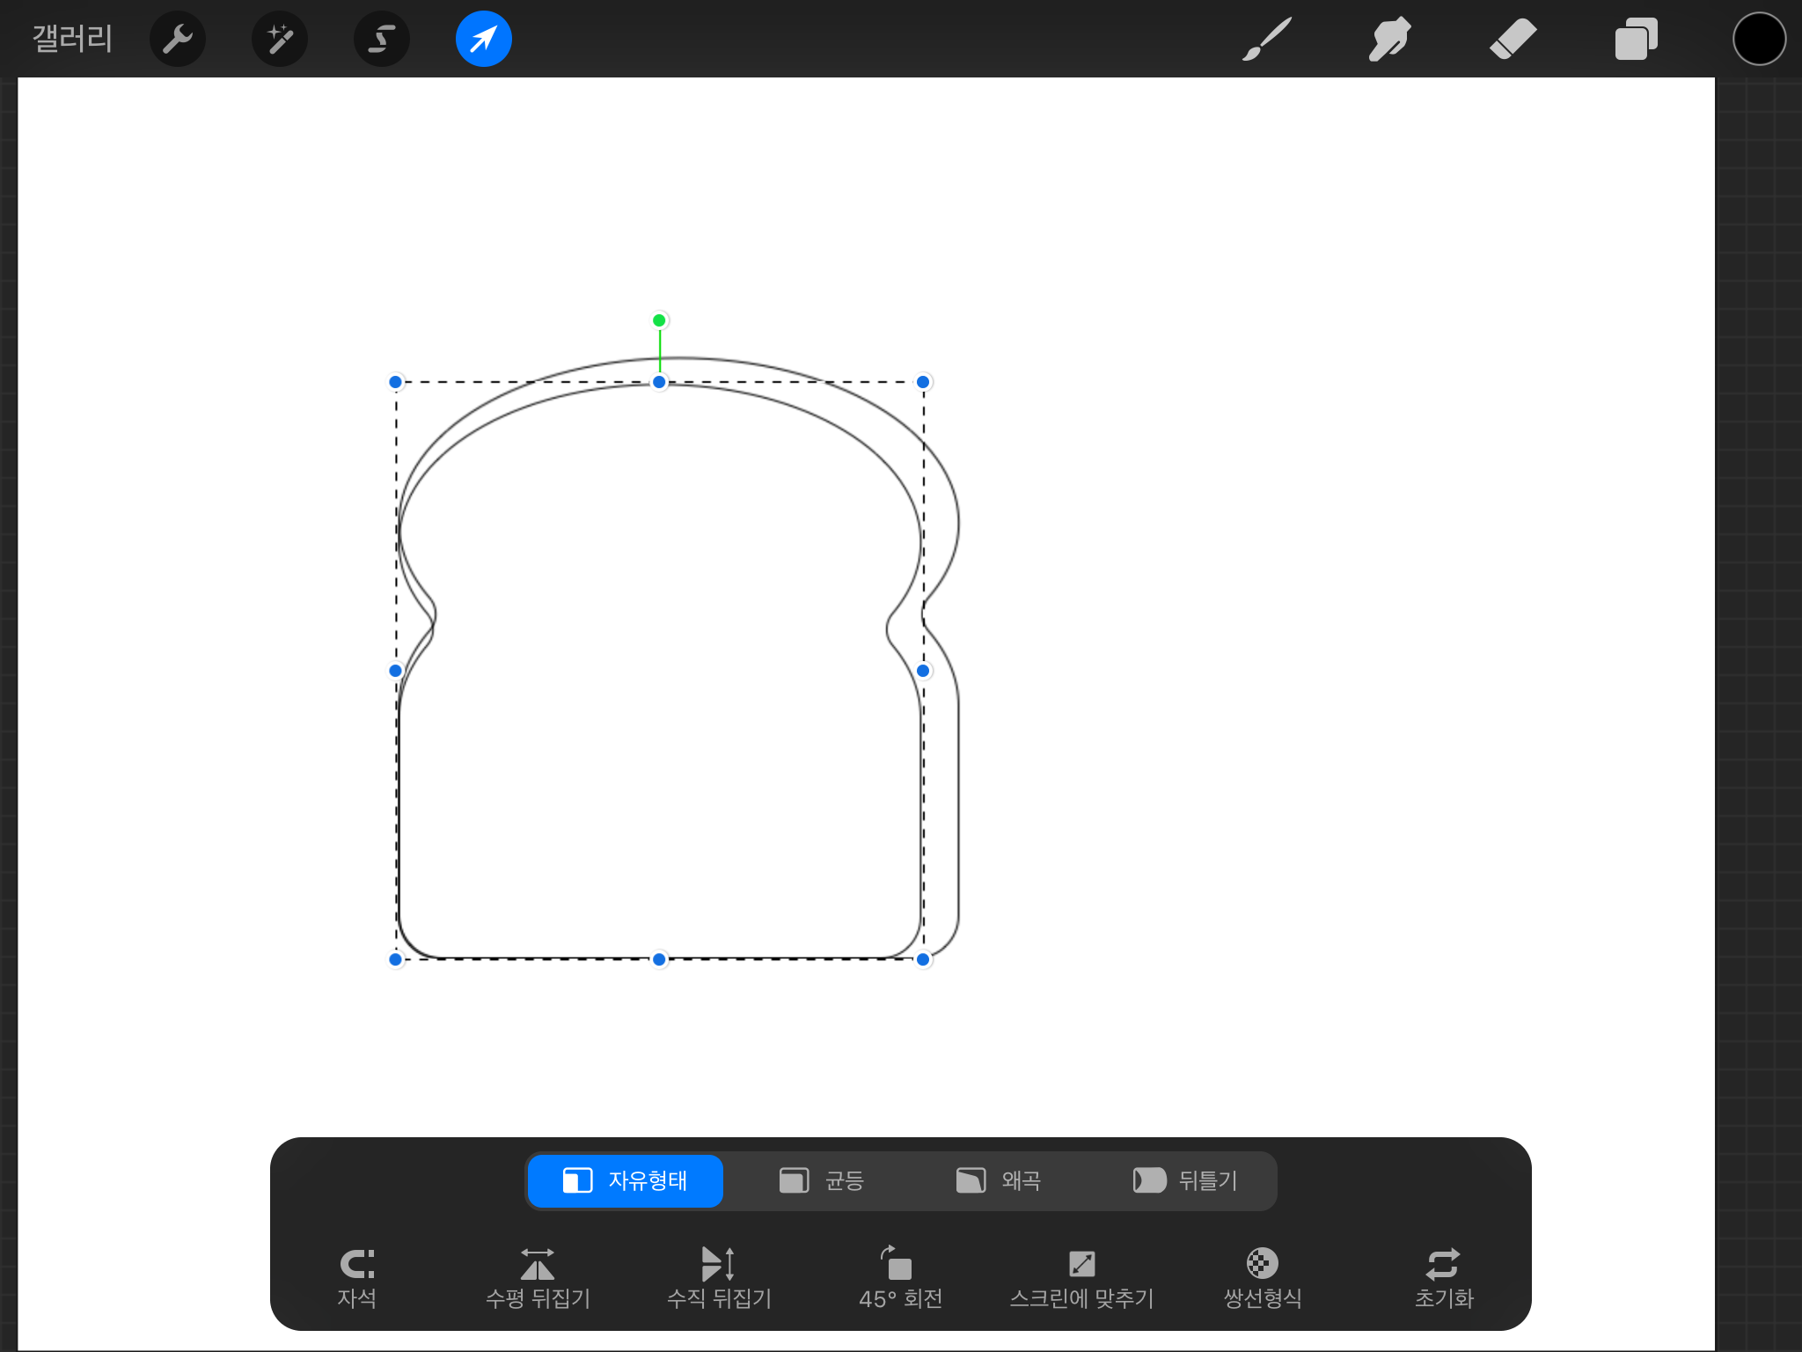The image size is (1802, 1352).
Task: Select the 자유형태 freeform mode
Action: point(626,1180)
